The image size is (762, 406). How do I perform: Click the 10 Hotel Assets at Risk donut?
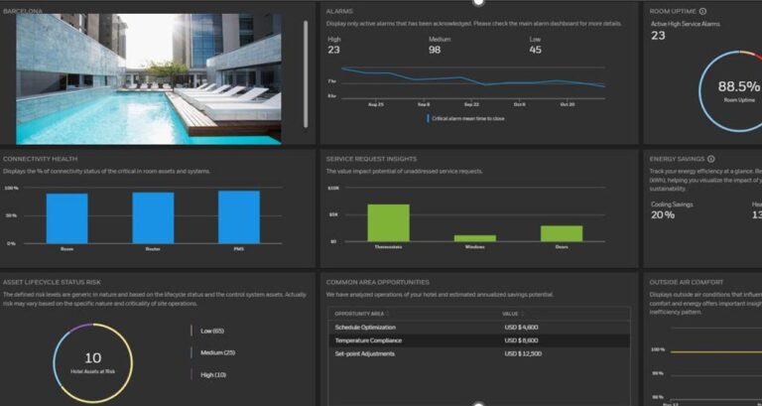click(93, 363)
